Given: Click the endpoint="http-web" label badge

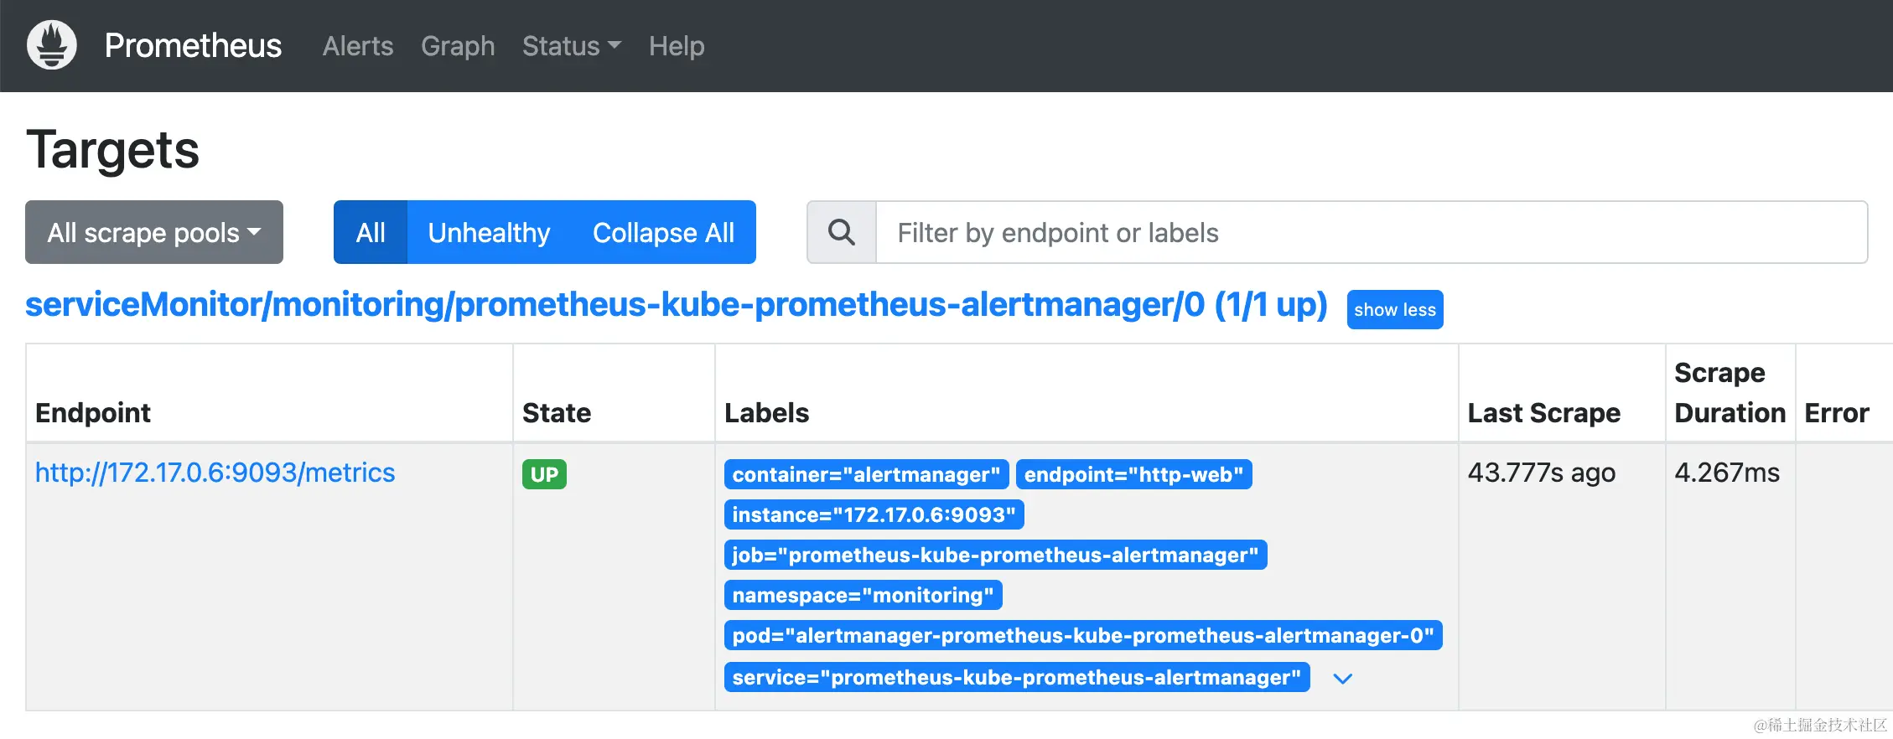Looking at the screenshot, I should [x=1133, y=474].
